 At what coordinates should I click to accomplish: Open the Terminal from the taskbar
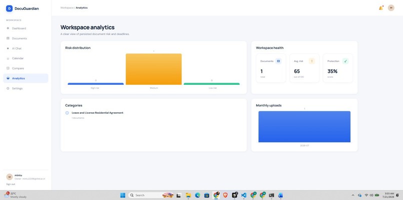(271, 196)
